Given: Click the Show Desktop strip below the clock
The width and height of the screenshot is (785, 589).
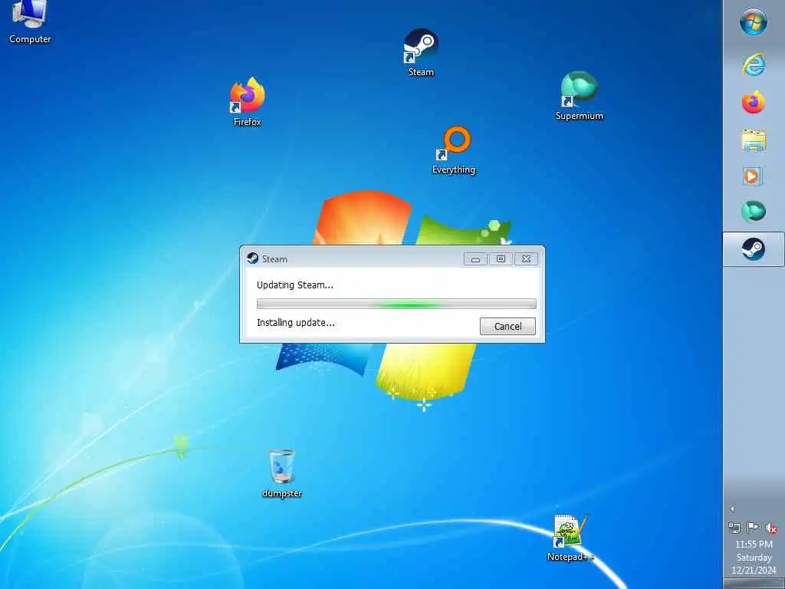Looking at the screenshot, I should click(x=754, y=584).
